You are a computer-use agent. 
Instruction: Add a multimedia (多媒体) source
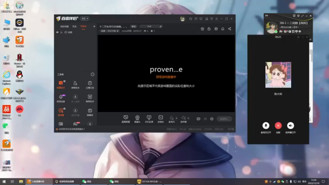pos(160,119)
